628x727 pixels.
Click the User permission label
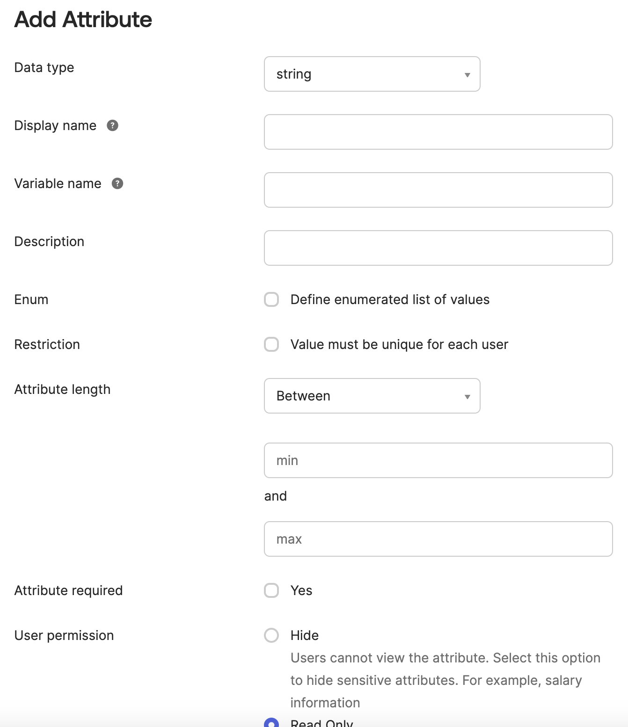click(x=64, y=635)
